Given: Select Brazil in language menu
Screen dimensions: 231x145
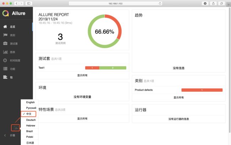Looking at the screenshot, I should coord(29,131).
